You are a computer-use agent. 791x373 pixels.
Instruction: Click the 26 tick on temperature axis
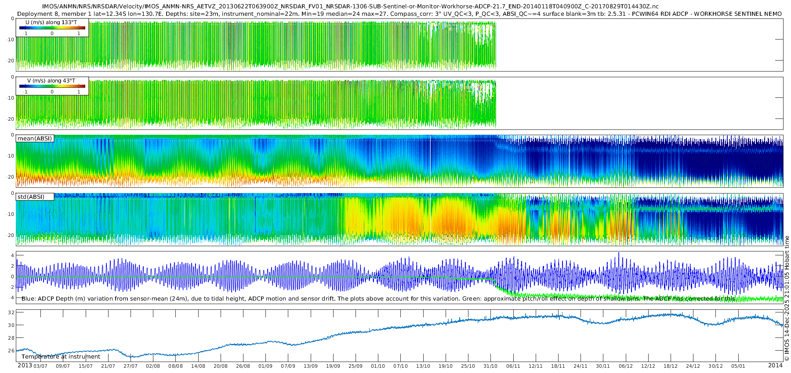click(11, 351)
